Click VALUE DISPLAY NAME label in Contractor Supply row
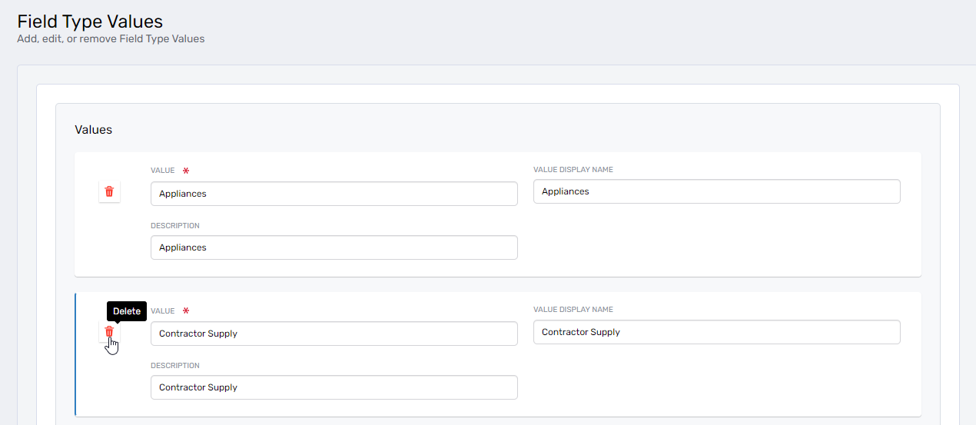This screenshot has width=976, height=425. pyautogui.click(x=573, y=310)
